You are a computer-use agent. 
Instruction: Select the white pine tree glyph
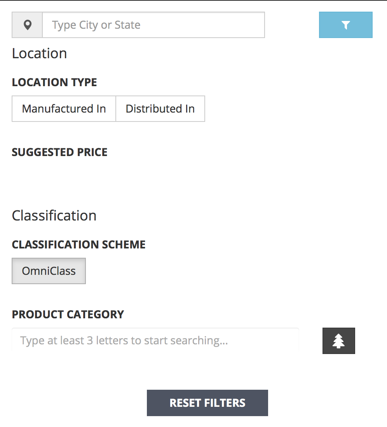pos(338,341)
